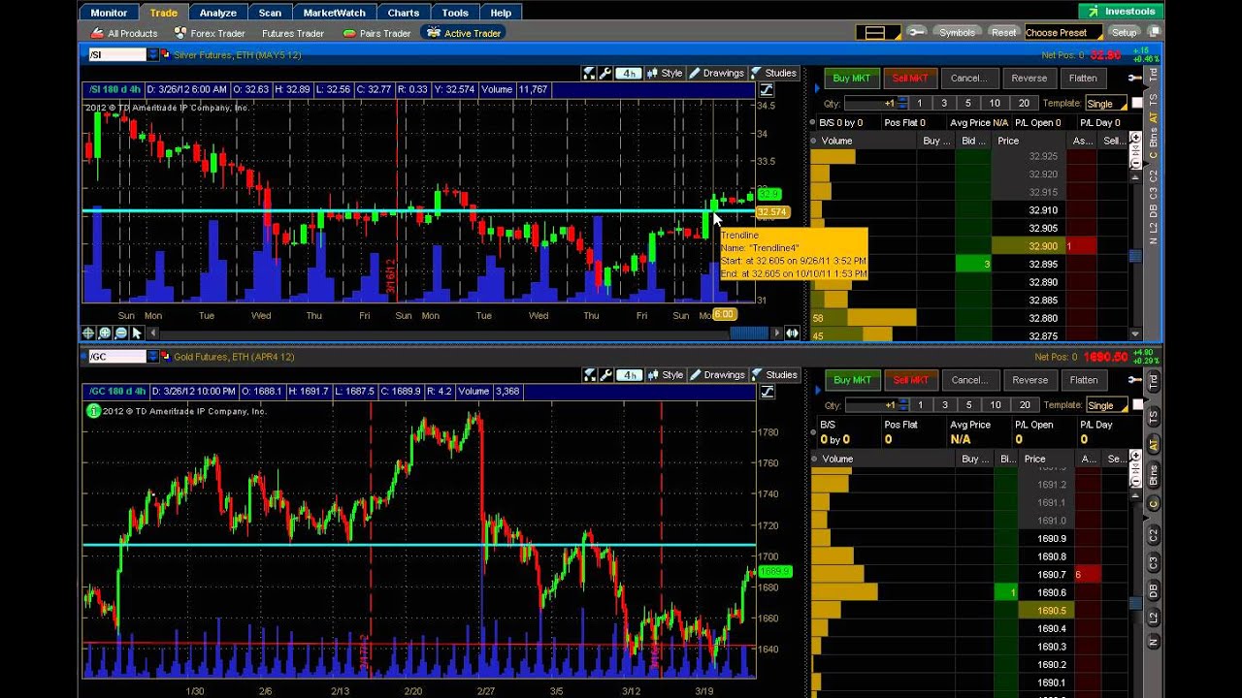Switch to Futures Trader sub-tab
The width and height of the screenshot is (1242, 698).
[292, 33]
